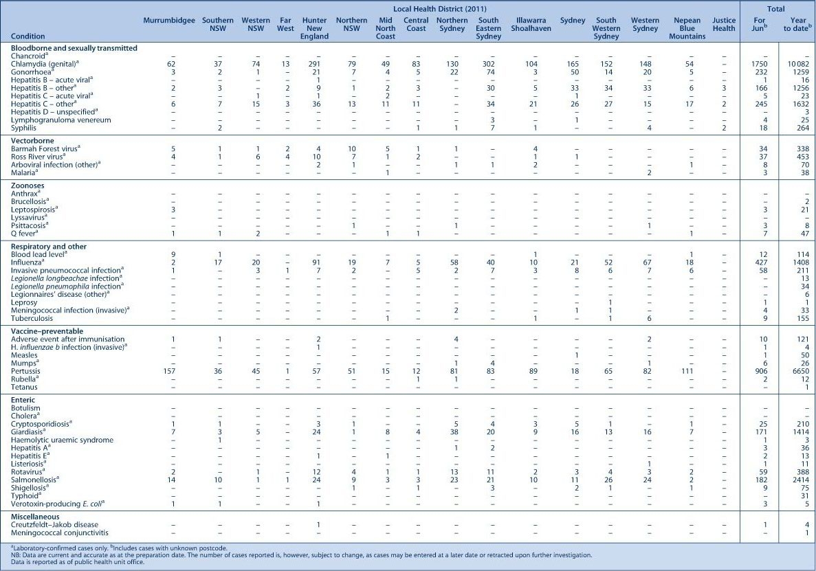The width and height of the screenshot is (816, 571).
Task: Select the Hunter New England column header
Action: pos(314,29)
